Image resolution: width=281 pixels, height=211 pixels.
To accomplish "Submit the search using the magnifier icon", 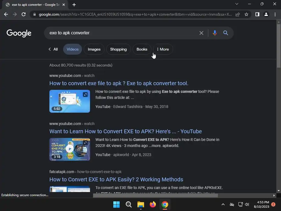I will (x=226, y=33).
